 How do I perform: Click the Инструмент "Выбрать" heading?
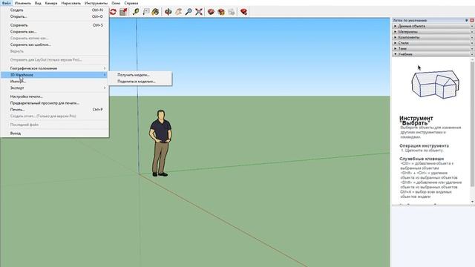tap(416, 120)
